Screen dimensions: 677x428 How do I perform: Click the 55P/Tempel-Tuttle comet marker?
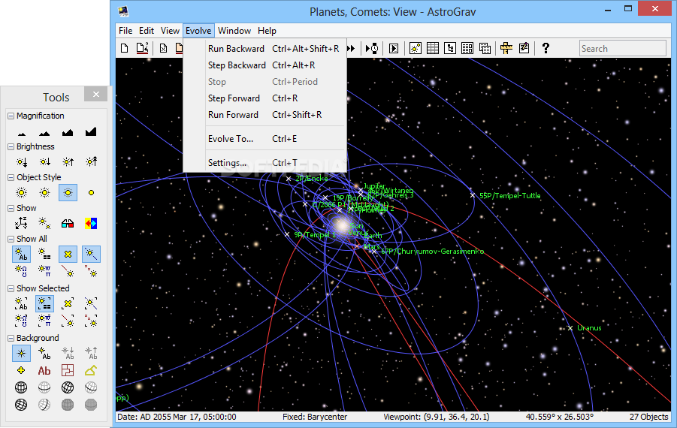[473, 195]
